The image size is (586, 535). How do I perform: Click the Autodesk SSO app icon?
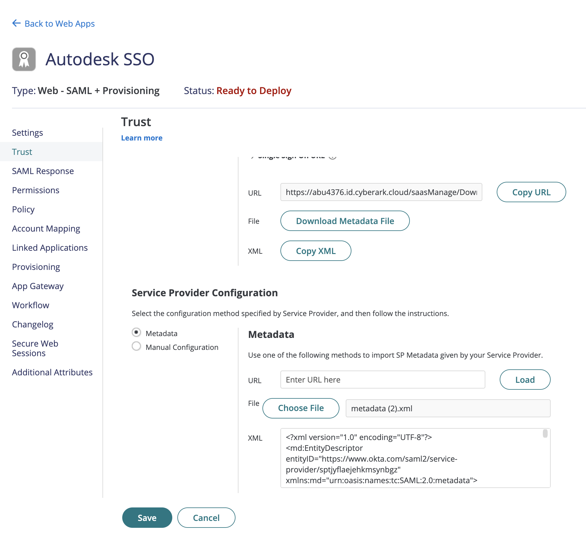pyautogui.click(x=24, y=59)
